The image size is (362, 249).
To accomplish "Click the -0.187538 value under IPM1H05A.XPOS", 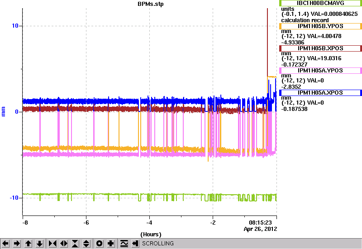I will pos(295,109).
